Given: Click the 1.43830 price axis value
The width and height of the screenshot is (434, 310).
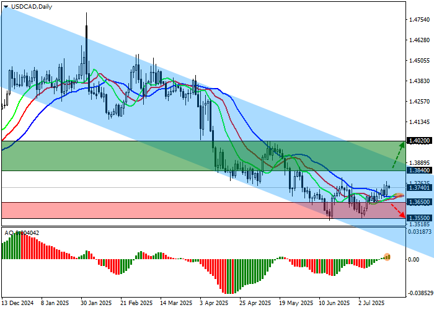Looking at the screenshot, I should [420, 81].
